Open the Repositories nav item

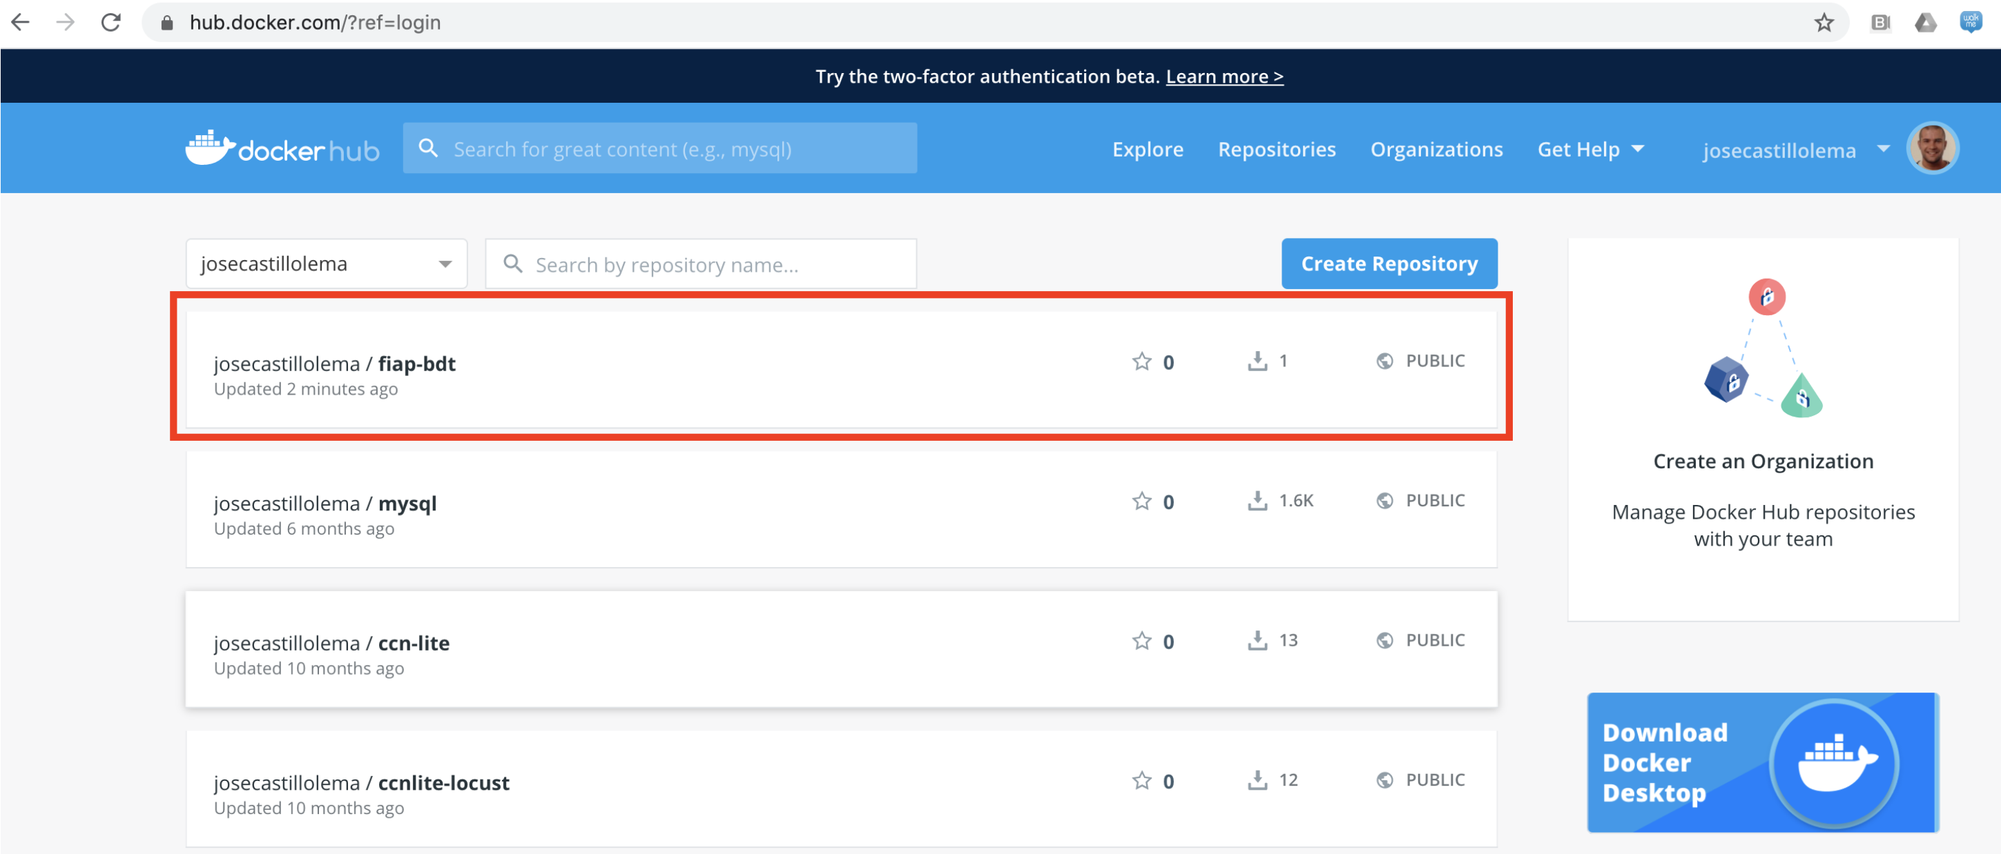point(1276,149)
